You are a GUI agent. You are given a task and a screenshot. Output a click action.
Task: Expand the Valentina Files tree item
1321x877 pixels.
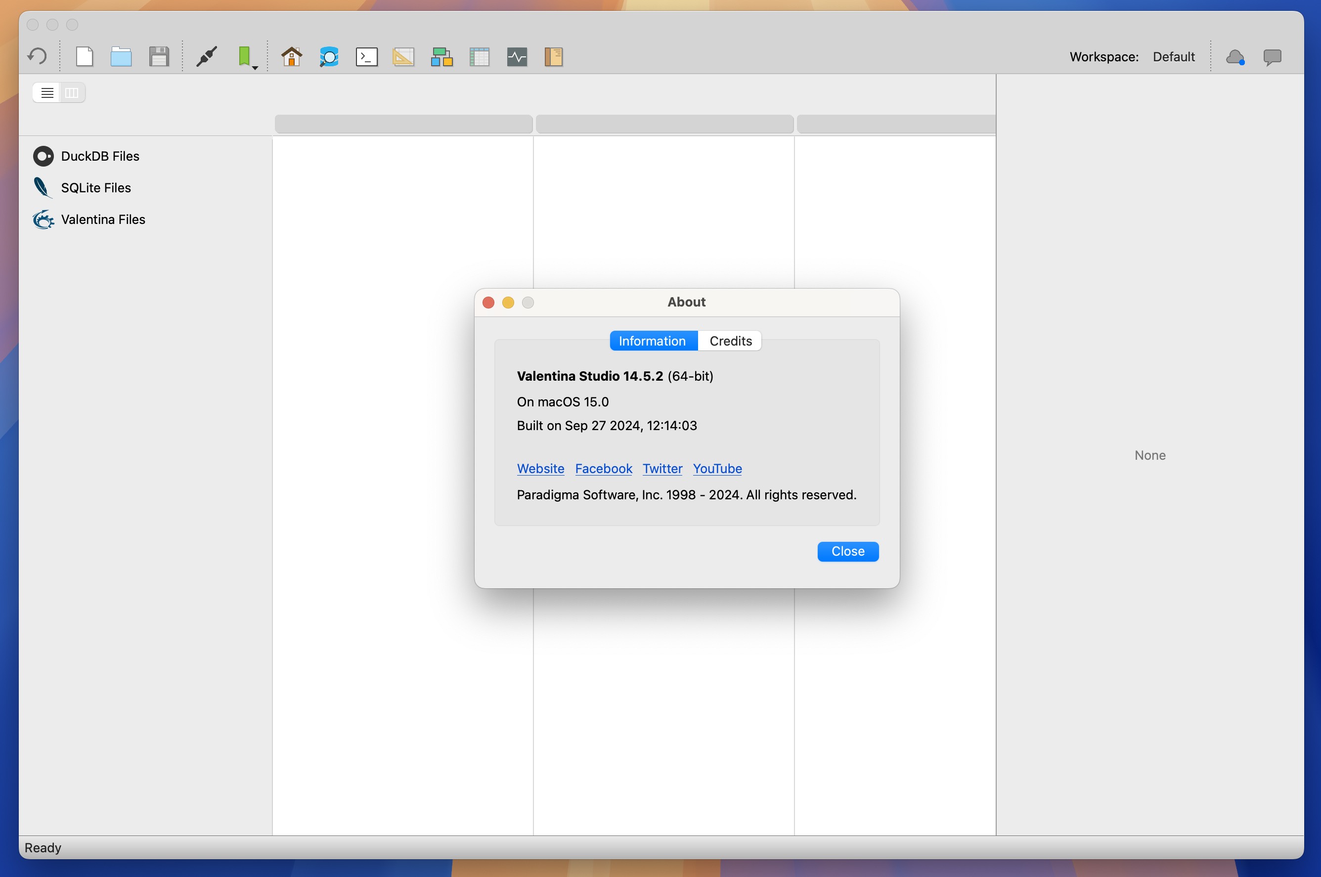click(x=103, y=219)
